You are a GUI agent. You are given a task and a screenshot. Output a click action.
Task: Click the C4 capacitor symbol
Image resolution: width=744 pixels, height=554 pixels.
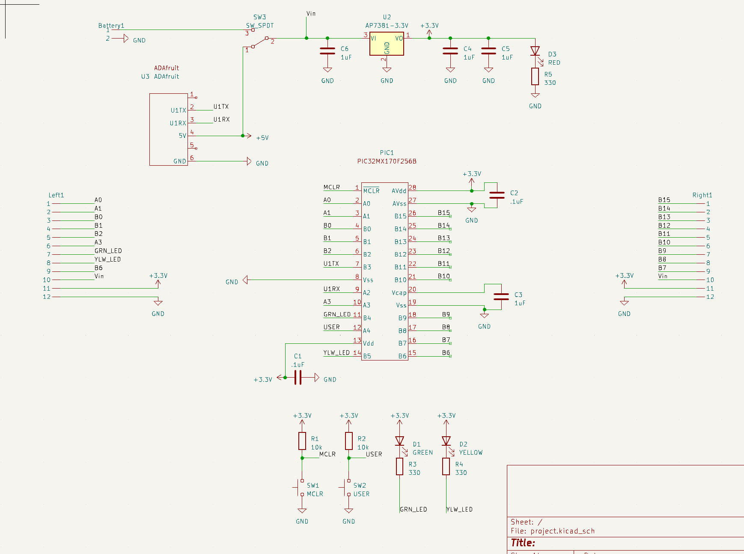pos(450,51)
